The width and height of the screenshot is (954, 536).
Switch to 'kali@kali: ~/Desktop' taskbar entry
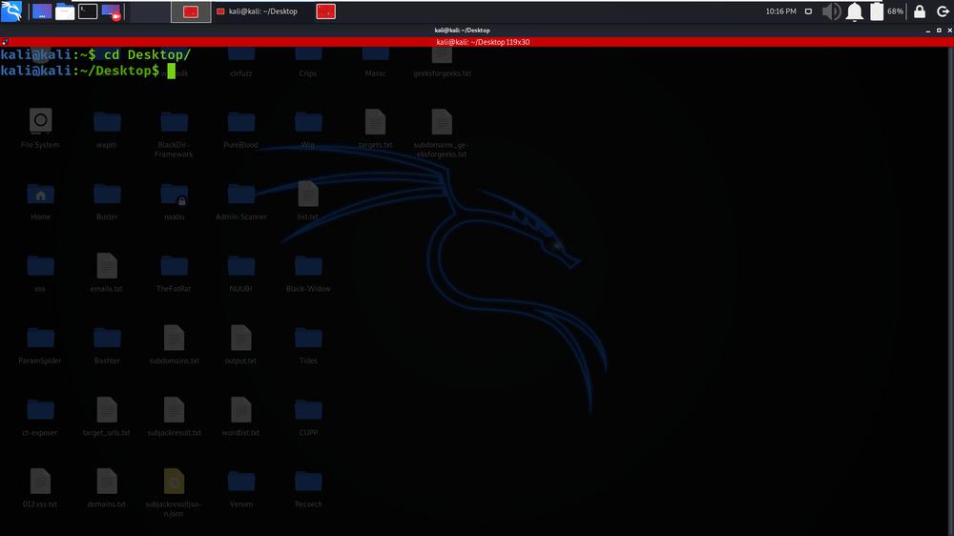(x=258, y=11)
